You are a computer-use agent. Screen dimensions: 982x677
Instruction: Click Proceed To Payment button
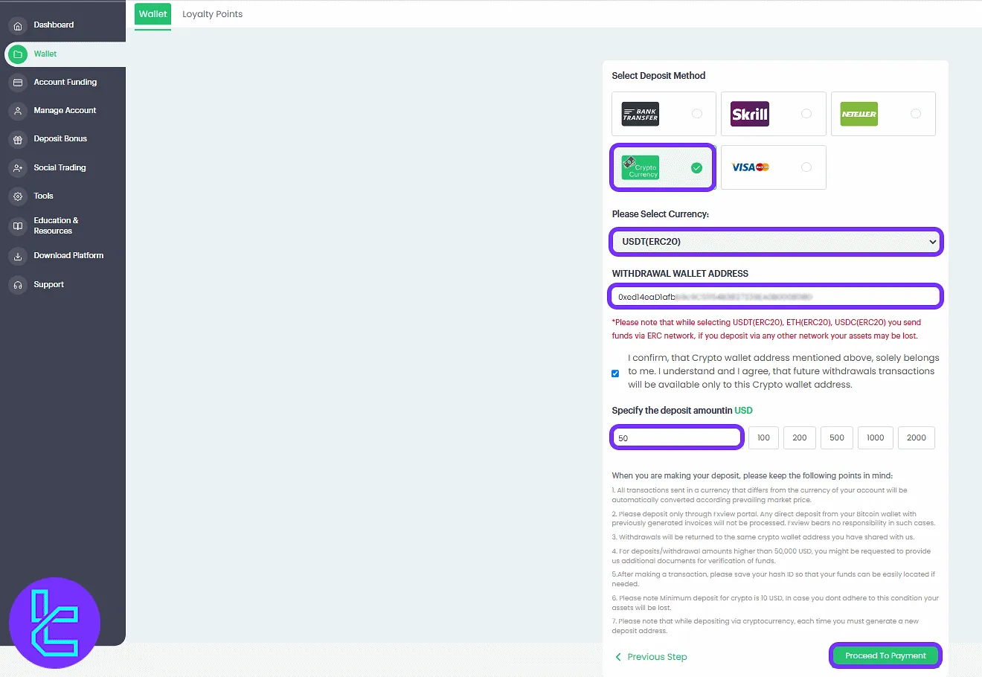pos(885,655)
